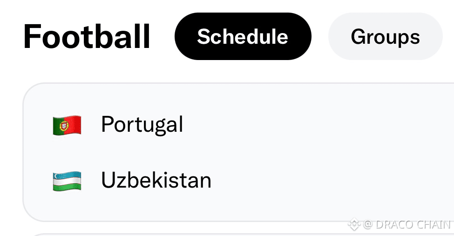
Task: Click the word Portugal in first row
Action: pos(142,124)
